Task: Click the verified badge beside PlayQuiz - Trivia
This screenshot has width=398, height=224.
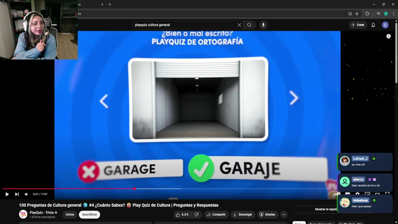Action: pos(56,212)
